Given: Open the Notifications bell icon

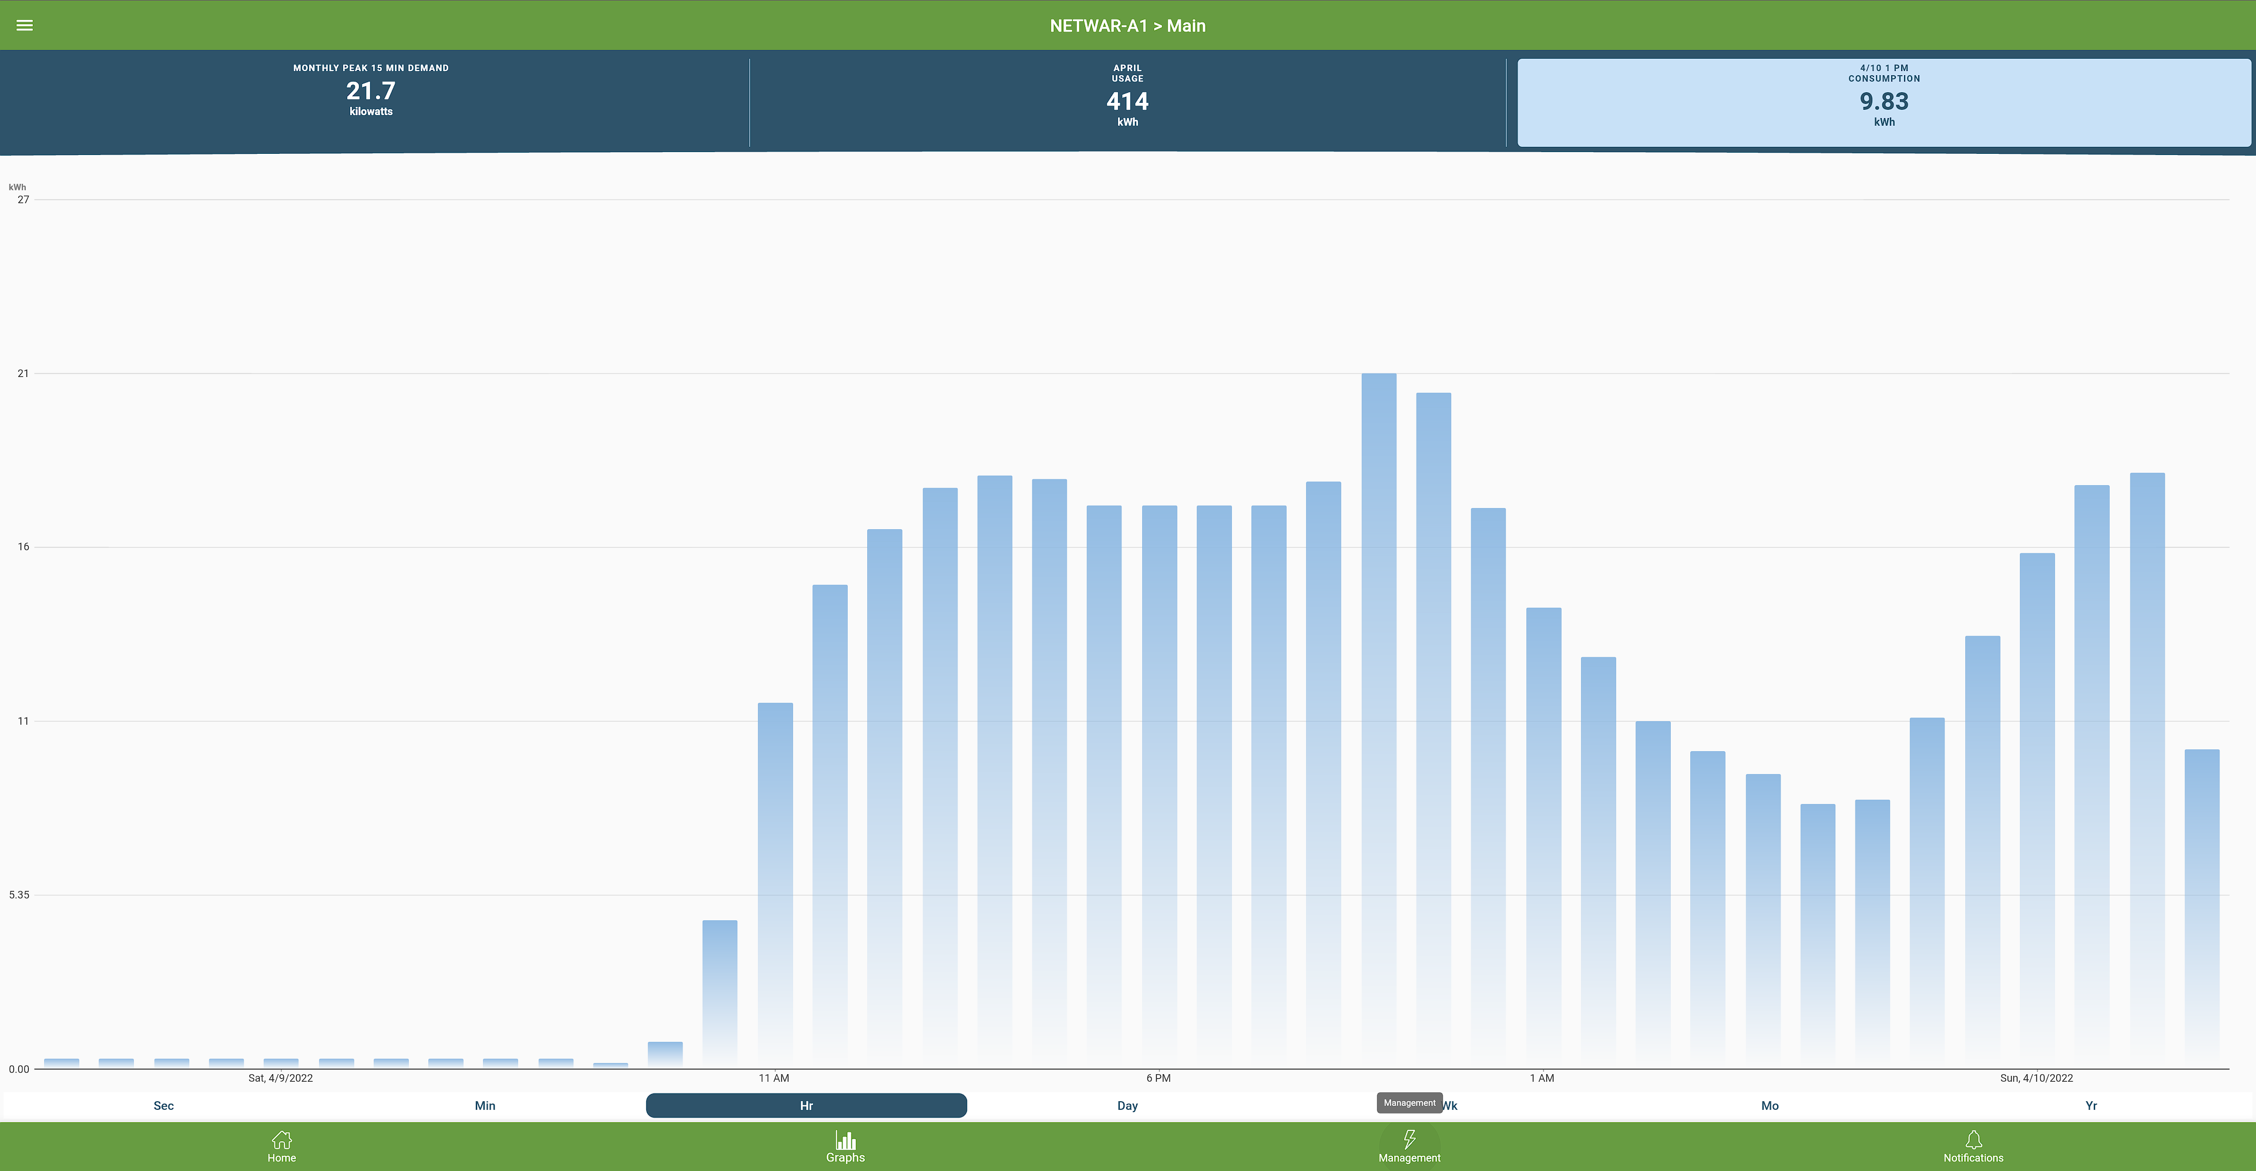Looking at the screenshot, I should pos(1973,1139).
